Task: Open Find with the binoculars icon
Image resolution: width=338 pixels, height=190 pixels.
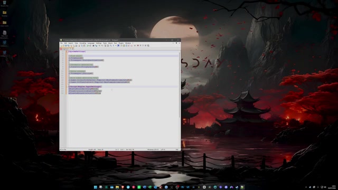Action: tap(93, 46)
